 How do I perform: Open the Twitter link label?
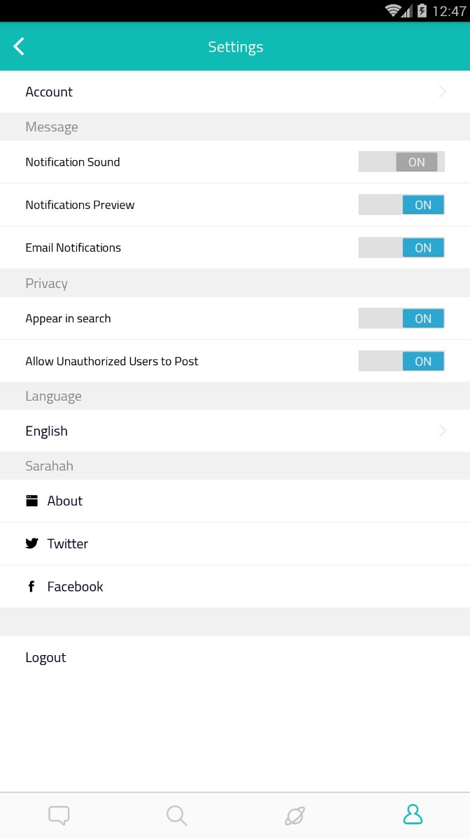(68, 543)
